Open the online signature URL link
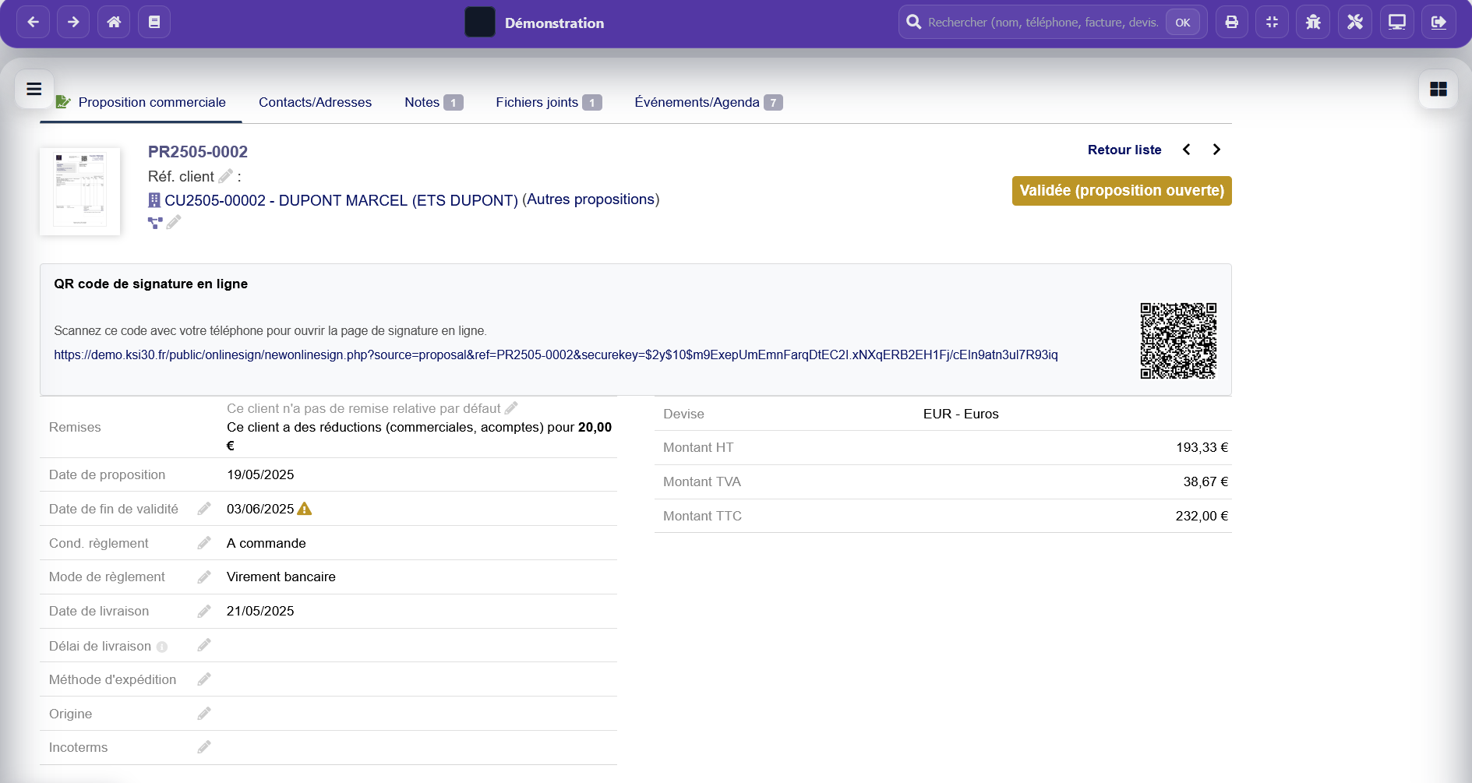 click(x=556, y=354)
